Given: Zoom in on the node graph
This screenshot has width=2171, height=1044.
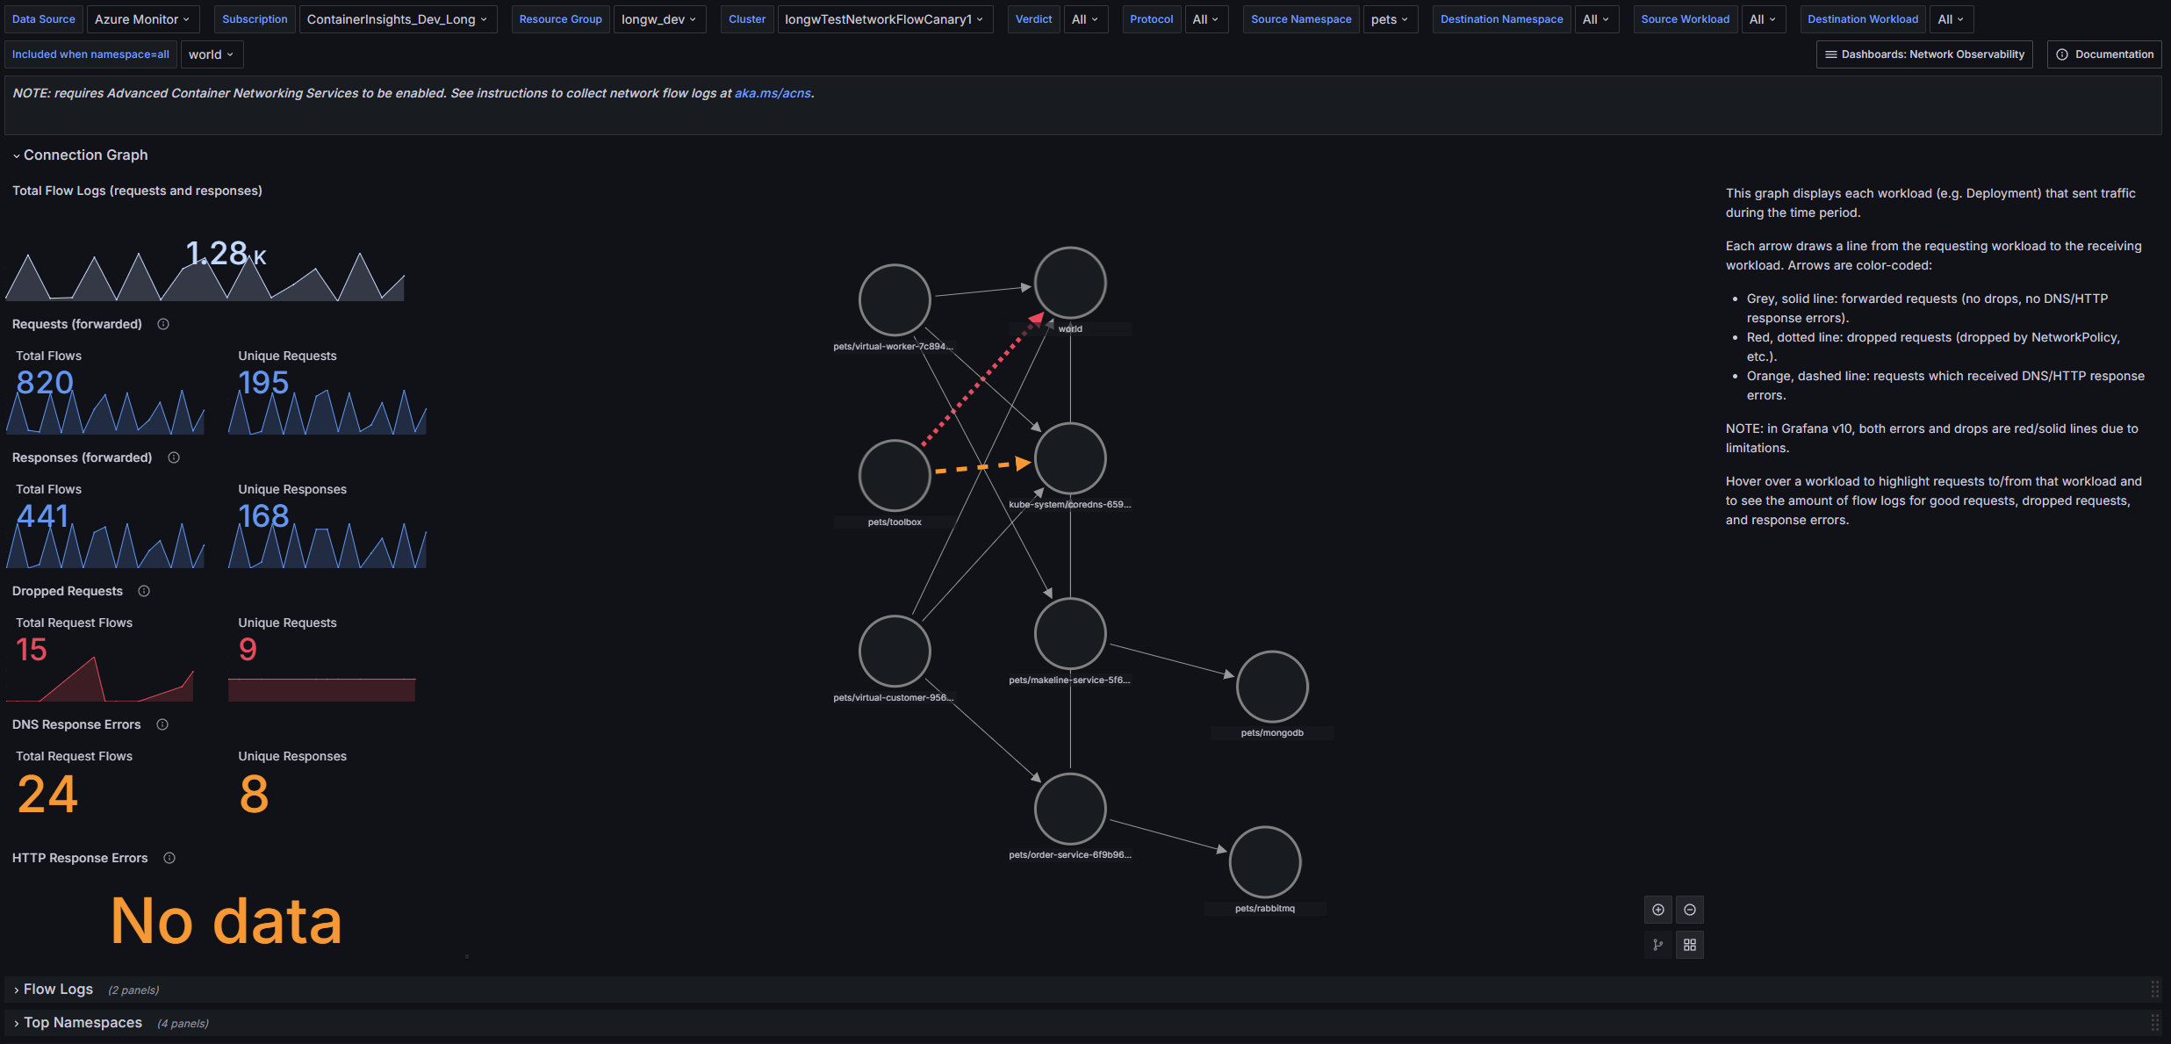Looking at the screenshot, I should (x=1657, y=910).
